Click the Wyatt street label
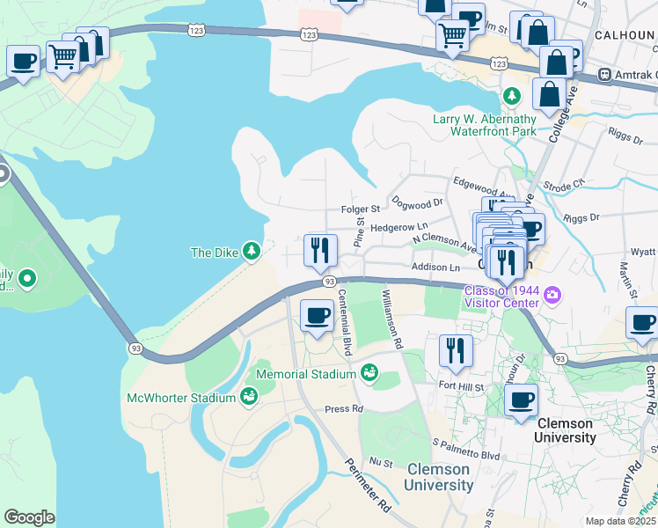This screenshot has width=658, height=528. [x=643, y=252]
